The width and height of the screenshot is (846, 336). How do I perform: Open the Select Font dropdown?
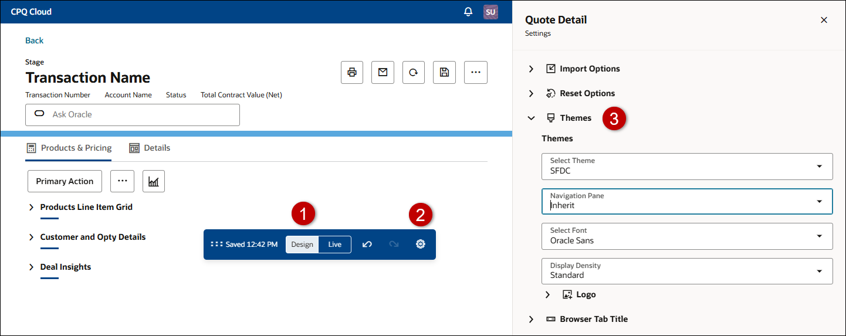(687, 236)
